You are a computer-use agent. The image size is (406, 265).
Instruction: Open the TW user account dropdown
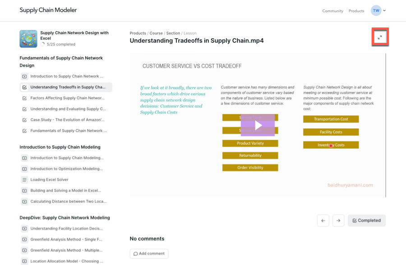[378, 10]
